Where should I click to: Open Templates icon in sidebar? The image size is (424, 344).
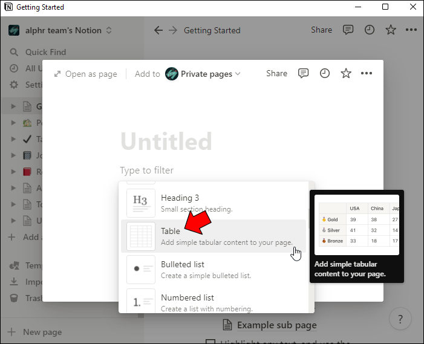coord(14,265)
